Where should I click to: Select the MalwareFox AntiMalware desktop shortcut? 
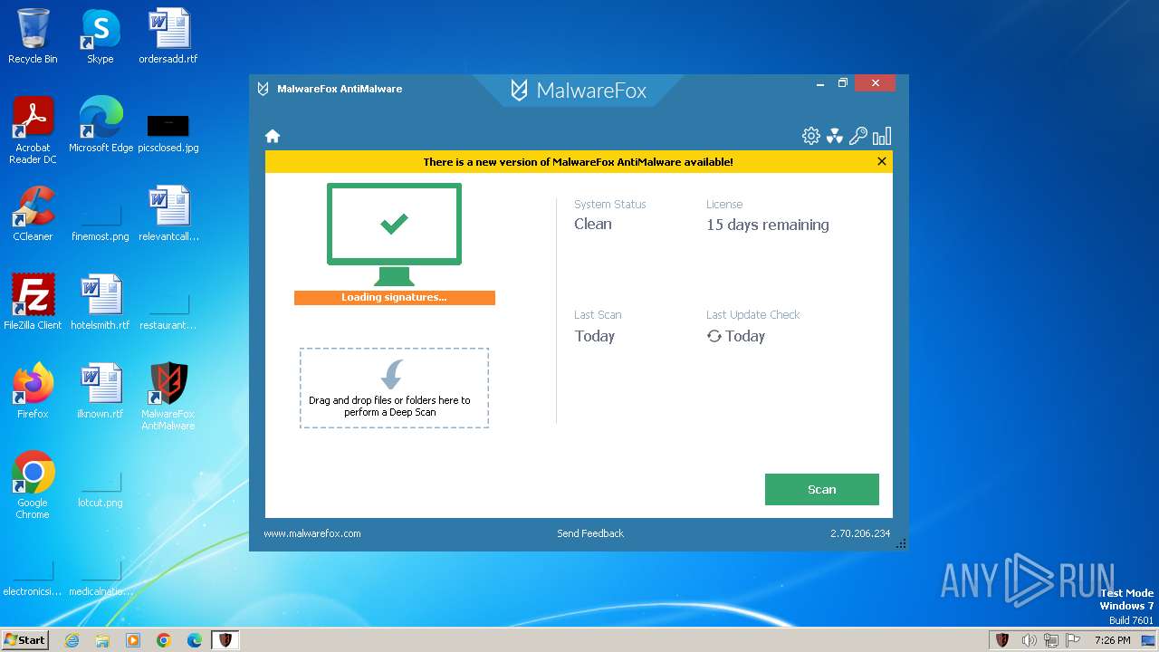(168, 397)
